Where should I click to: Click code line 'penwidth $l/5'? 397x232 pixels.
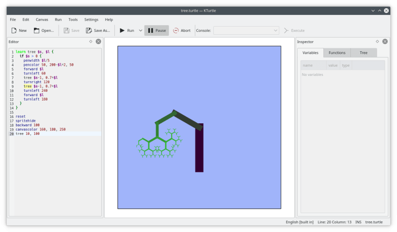[36, 60]
